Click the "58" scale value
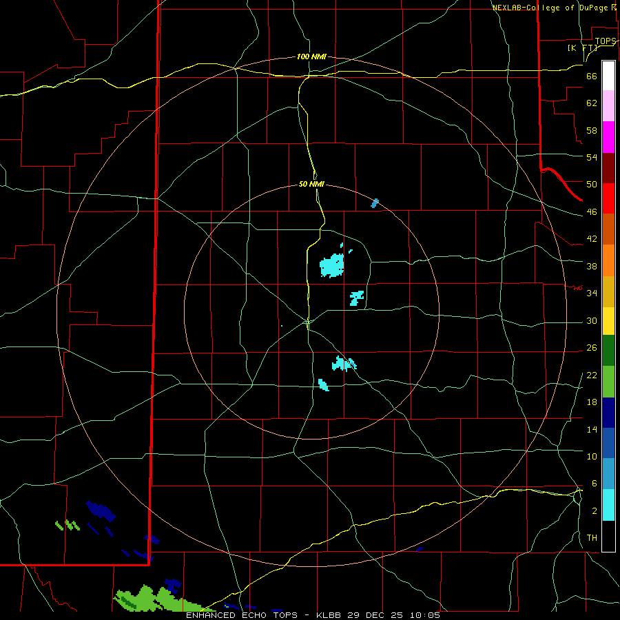This screenshot has width=620, height=620. coord(592,130)
